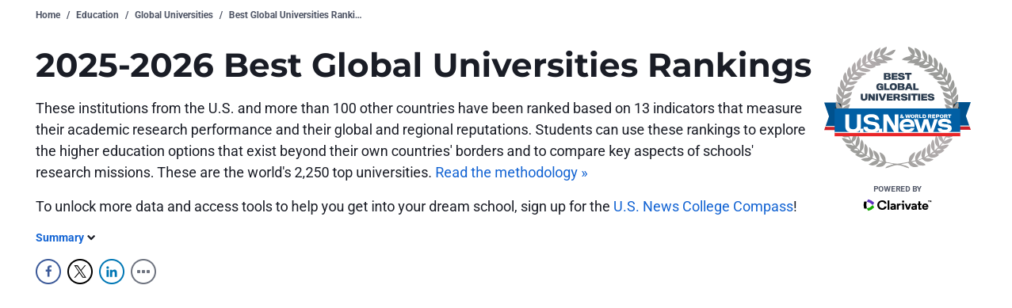Expand the Summary text label
The height and width of the screenshot is (308, 1012).
(59, 238)
